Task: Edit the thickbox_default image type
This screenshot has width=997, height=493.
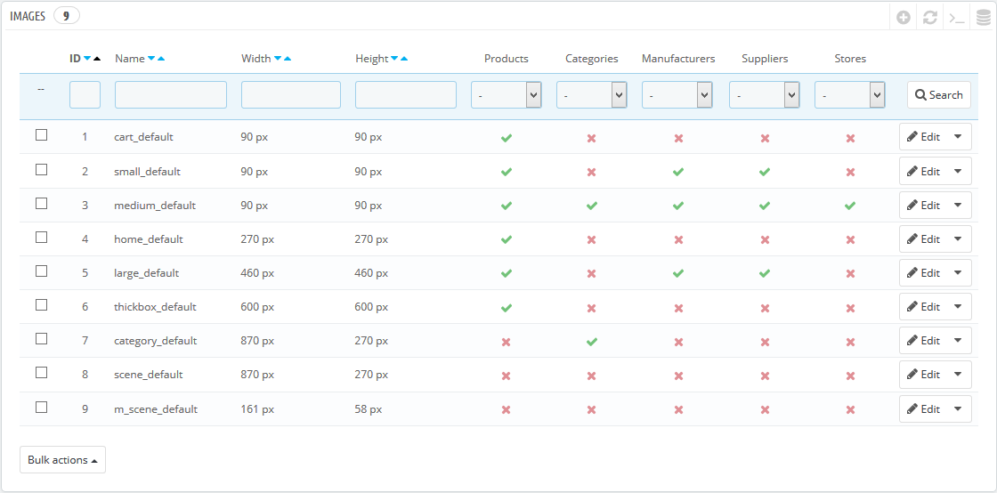Action: coord(923,307)
